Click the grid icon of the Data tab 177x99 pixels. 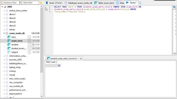pyautogui.click(x=118, y=3)
